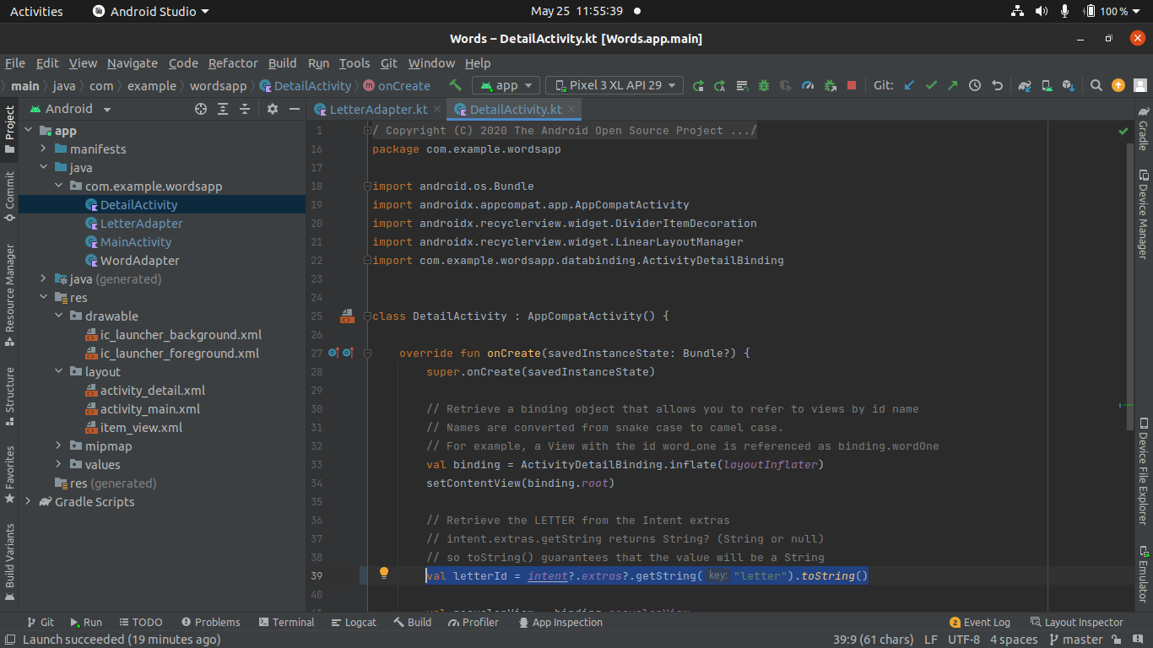The width and height of the screenshot is (1153, 648).
Task: Open the Layout Inspector
Action: 1083,622
